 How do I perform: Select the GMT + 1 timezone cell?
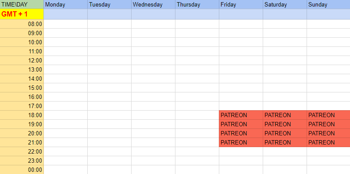[22, 14]
